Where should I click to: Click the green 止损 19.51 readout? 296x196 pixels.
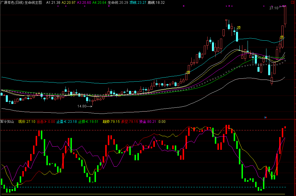tap(88, 122)
